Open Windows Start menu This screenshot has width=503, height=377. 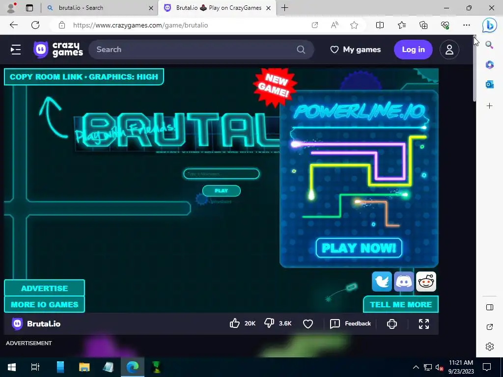click(x=12, y=367)
